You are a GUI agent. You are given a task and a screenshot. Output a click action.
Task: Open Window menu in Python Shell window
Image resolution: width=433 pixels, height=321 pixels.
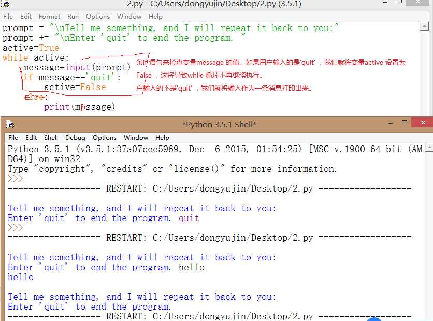point(136,137)
